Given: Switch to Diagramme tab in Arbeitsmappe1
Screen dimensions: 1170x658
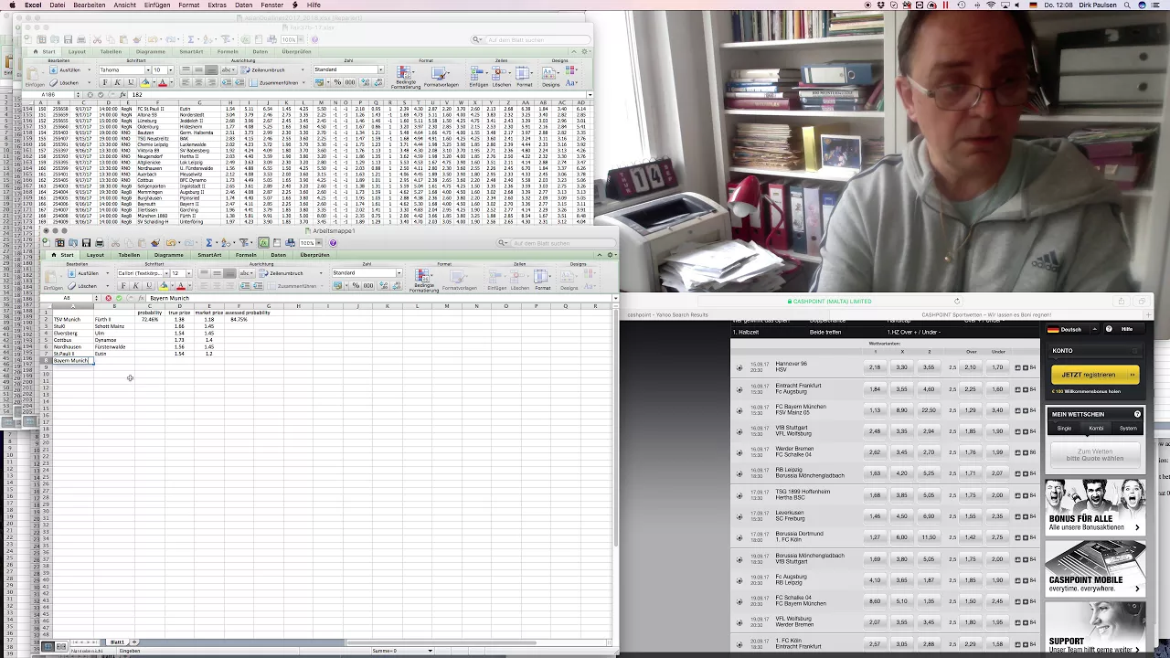Looking at the screenshot, I should [169, 255].
